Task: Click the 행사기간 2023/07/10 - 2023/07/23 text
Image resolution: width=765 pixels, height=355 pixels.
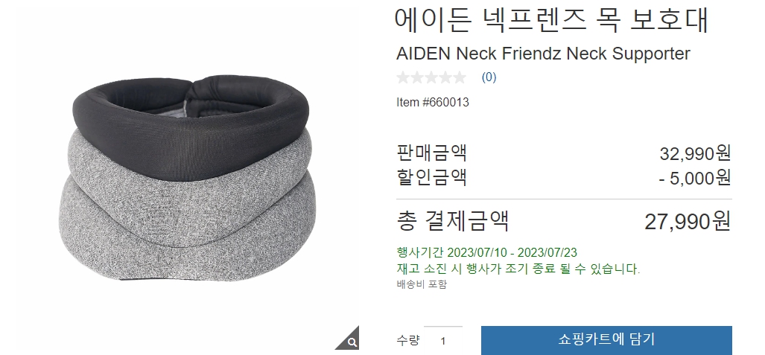Action: pyautogui.click(x=486, y=252)
